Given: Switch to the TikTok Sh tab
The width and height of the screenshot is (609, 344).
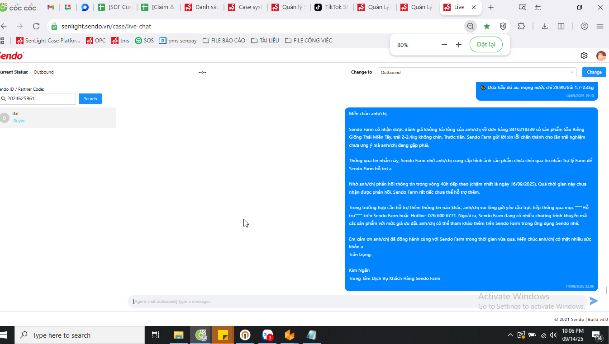Looking at the screenshot, I should click(332, 7).
